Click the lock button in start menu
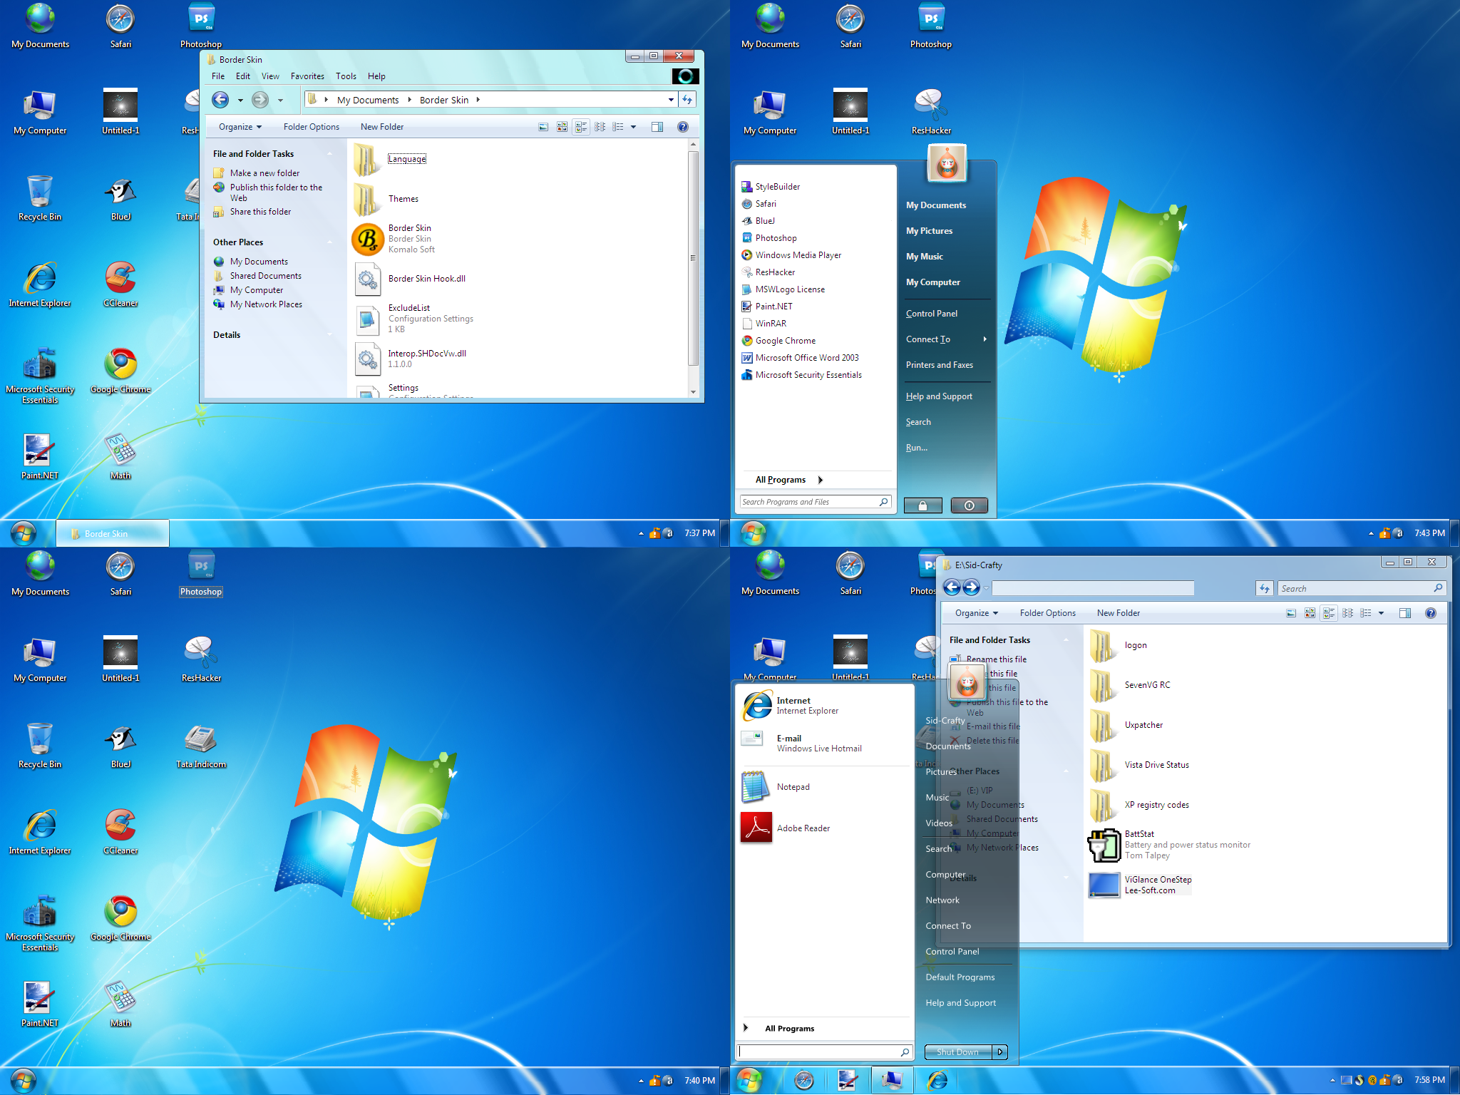 pos(922,505)
